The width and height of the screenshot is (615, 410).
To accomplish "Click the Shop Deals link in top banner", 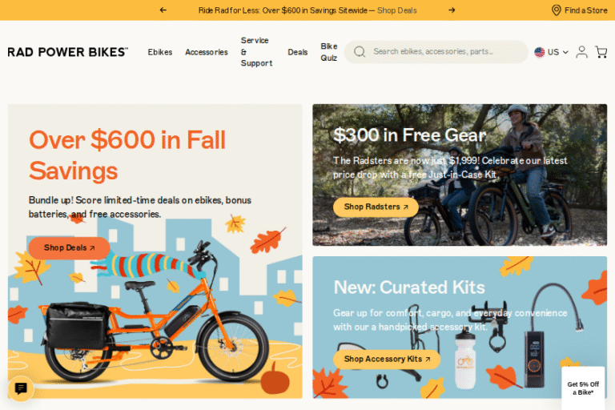I will pyautogui.click(x=397, y=10).
